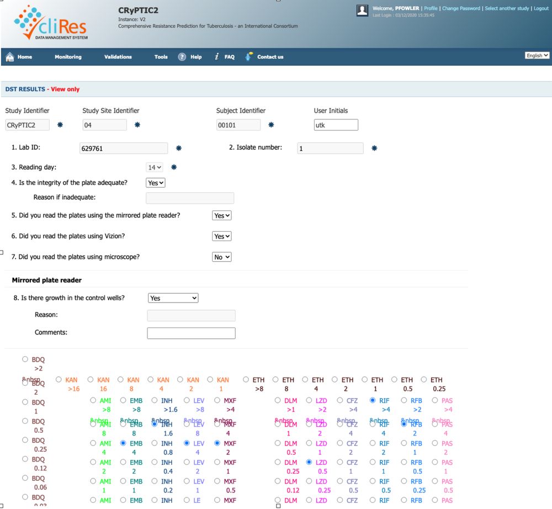Select the KAN 16 radio button
The image size is (552, 509).
(91, 379)
